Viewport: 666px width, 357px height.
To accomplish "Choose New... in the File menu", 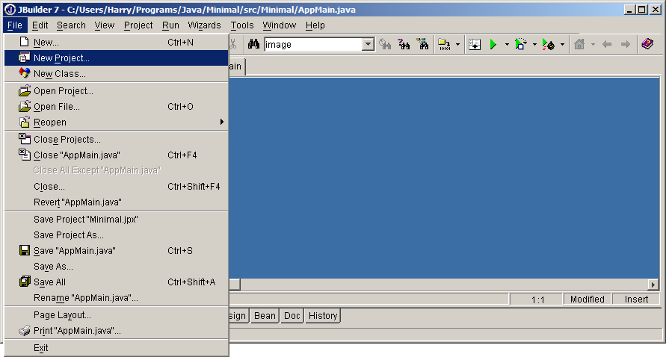I will pyautogui.click(x=117, y=42).
